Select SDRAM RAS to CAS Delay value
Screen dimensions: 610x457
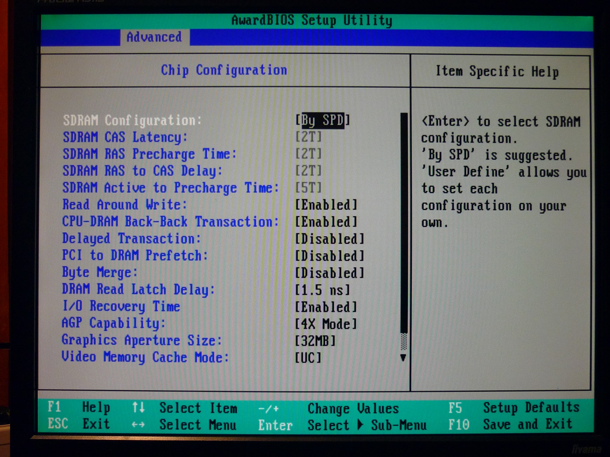click(x=308, y=171)
